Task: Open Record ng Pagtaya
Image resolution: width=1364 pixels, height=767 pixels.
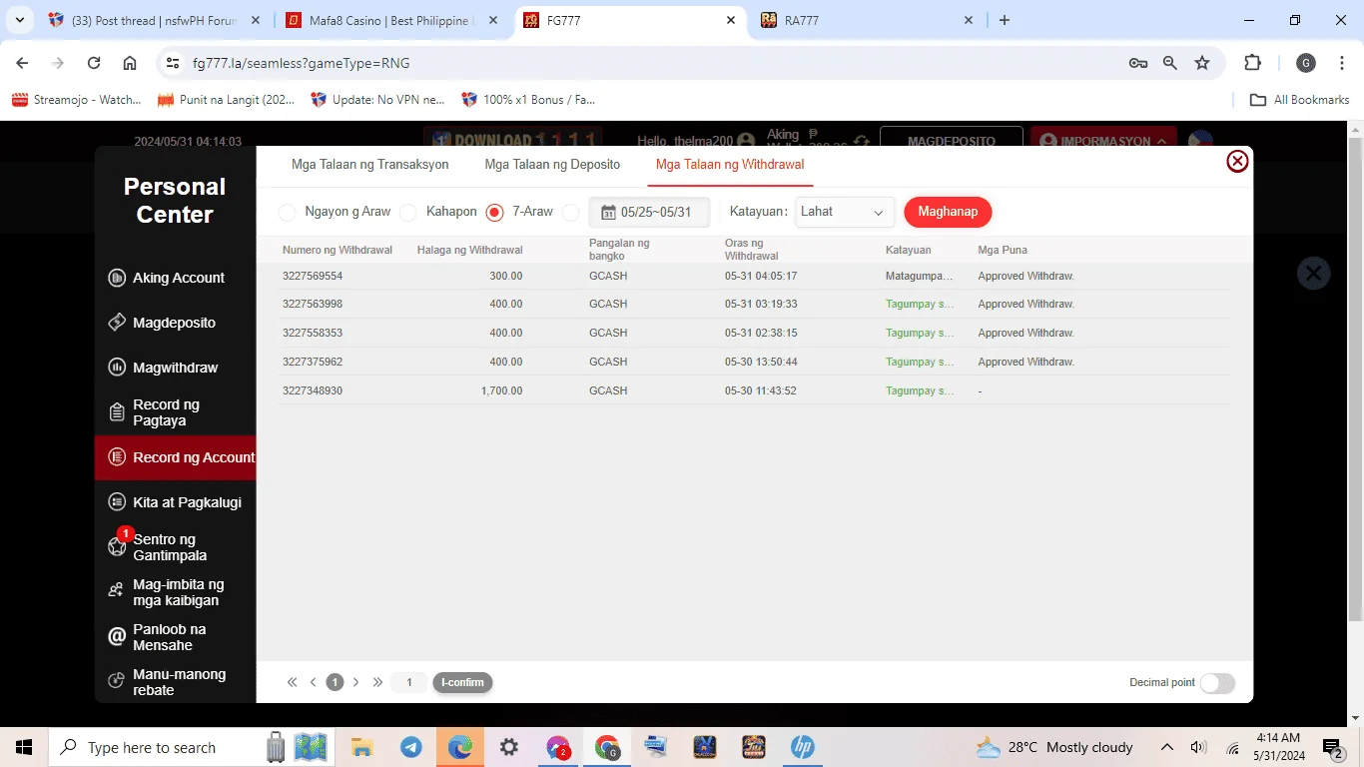Action: [x=175, y=412]
